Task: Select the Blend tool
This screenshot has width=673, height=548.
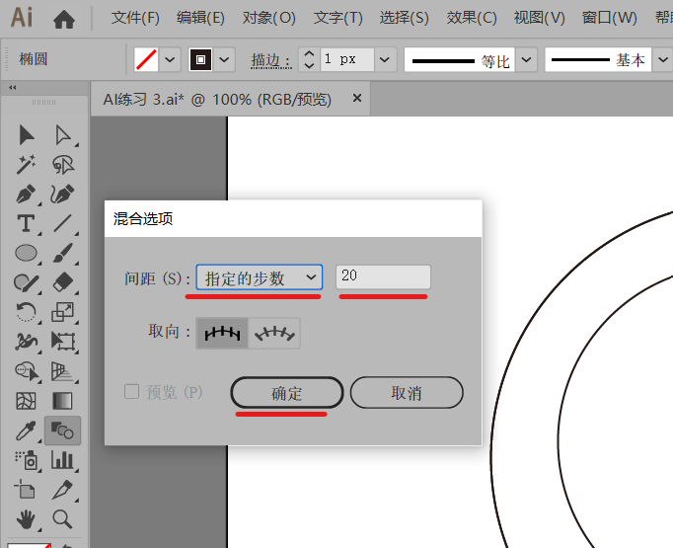Action: click(63, 431)
